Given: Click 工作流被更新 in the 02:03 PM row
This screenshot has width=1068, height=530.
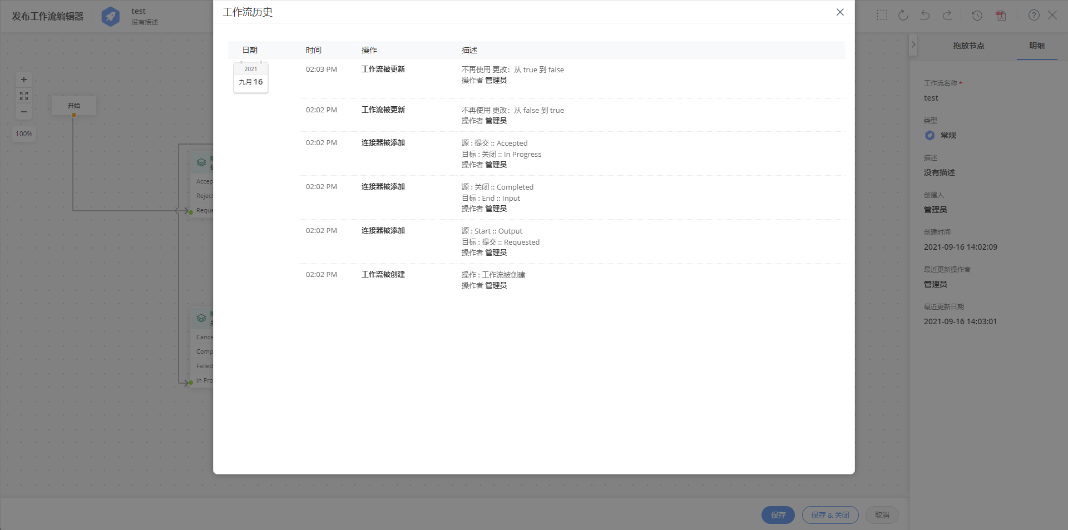Looking at the screenshot, I should click(x=383, y=70).
